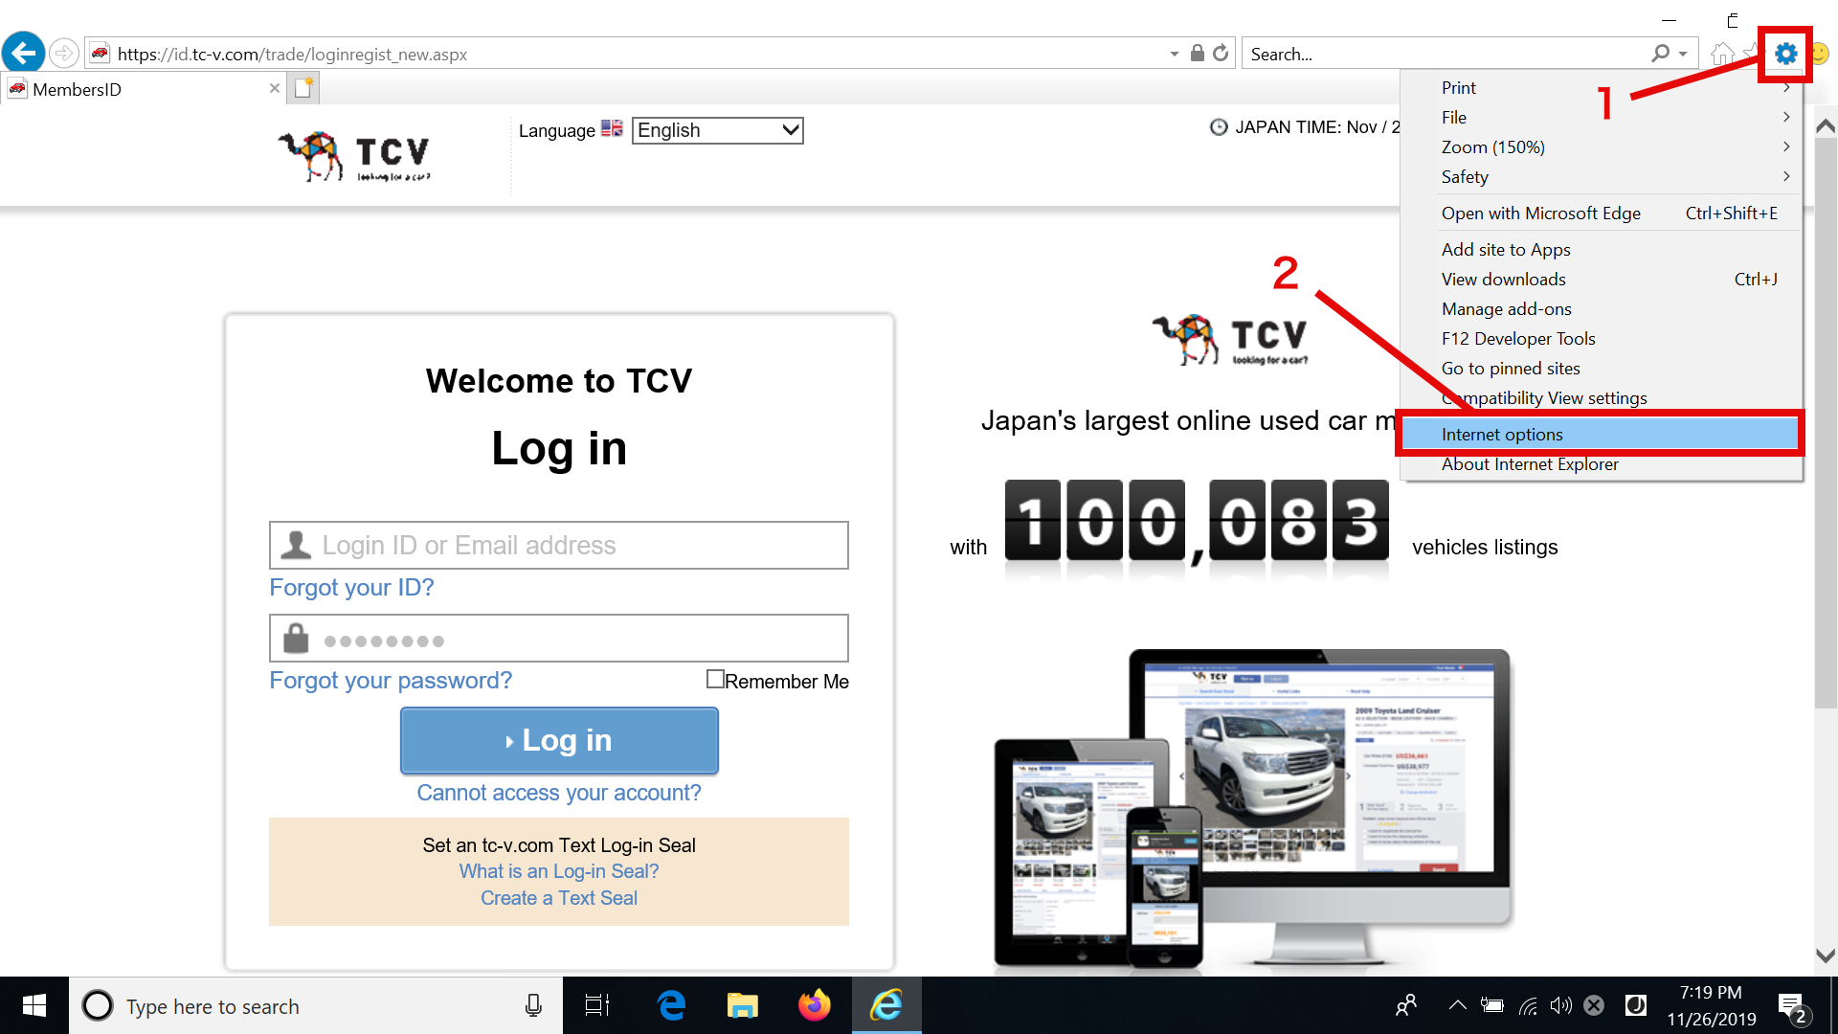
Task: Click the Refresh page icon
Action: pos(1221,54)
